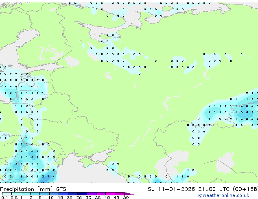Click the legend label '10'
The height and width of the screenshot is (199, 258).
point(51,197)
